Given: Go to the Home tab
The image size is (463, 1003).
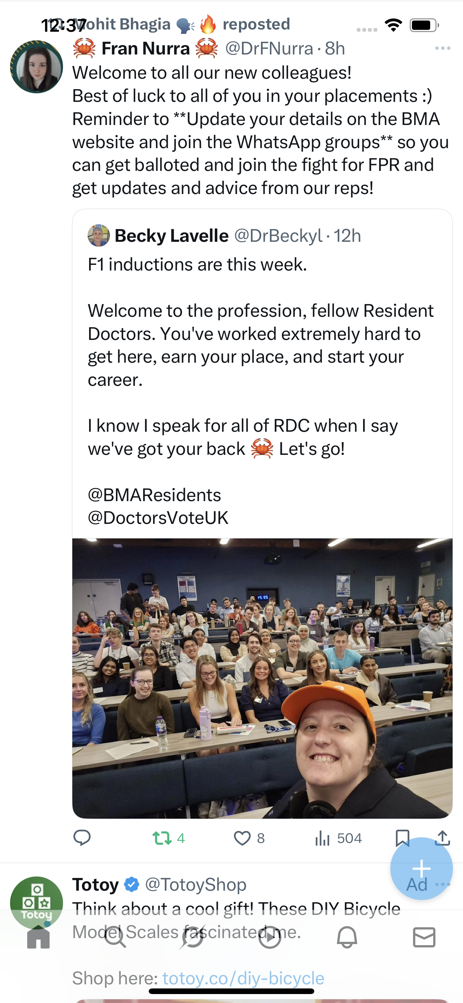Looking at the screenshot, I should [x=38, y=938].
